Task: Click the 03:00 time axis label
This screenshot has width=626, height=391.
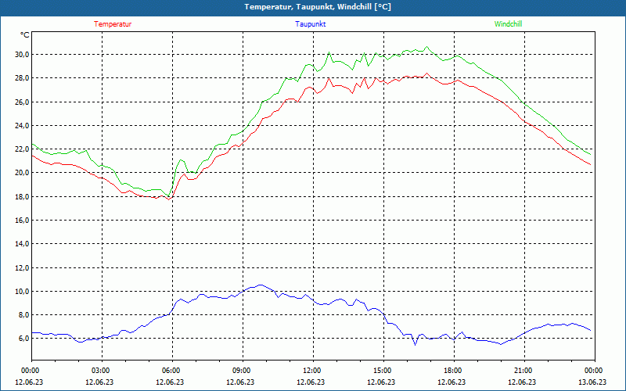Action: 102,371
